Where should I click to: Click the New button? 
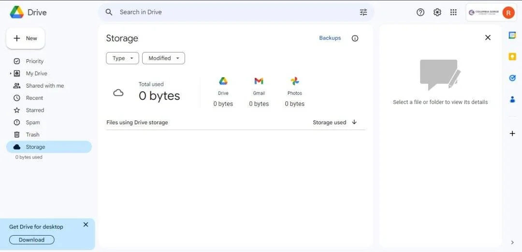[x=26, y=39]
